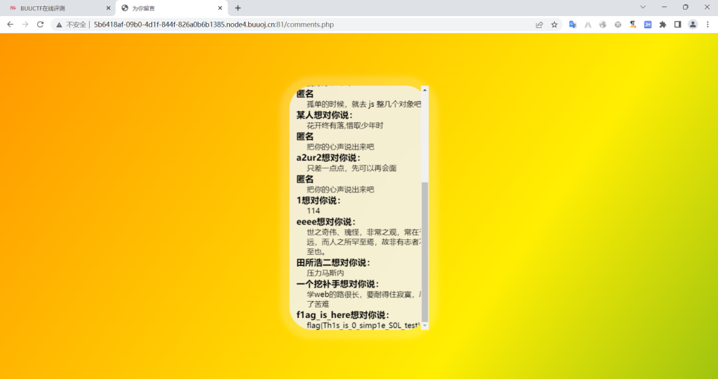Open the user profile avatar menu
Screen dimensions: 718x379
click(x=693, y=24)
